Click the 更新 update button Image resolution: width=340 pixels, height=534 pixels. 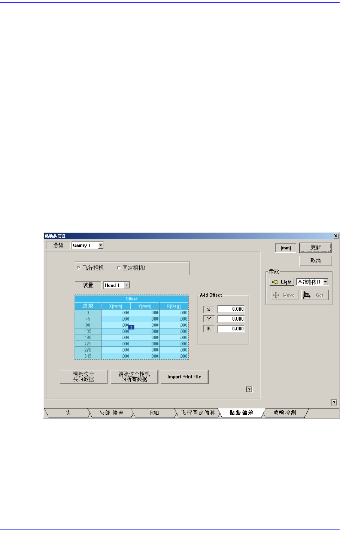[x=316, y=248]
